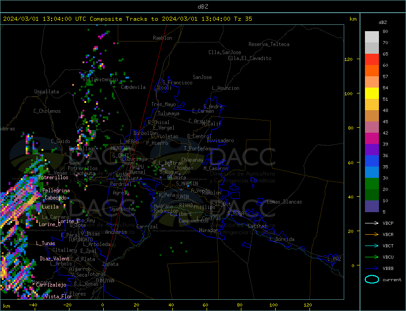
Task: Click the cyan 'current' ellipse icon
Action: (372, 279)
